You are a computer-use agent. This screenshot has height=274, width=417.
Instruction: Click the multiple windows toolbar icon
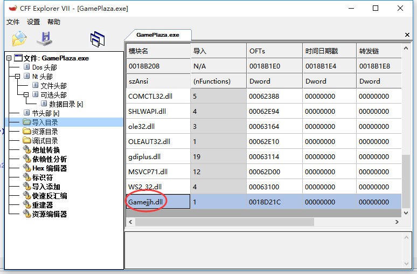coord(98,39)
